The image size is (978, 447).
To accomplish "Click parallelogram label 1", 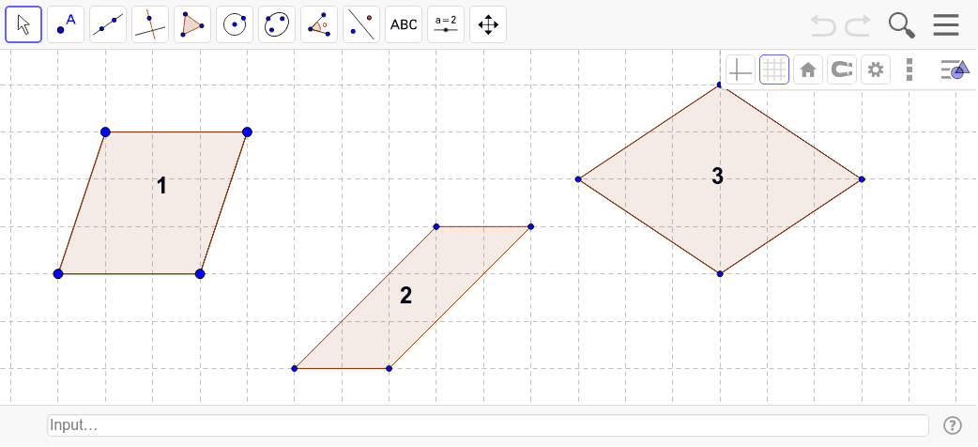I will click(x=162, y=185).
